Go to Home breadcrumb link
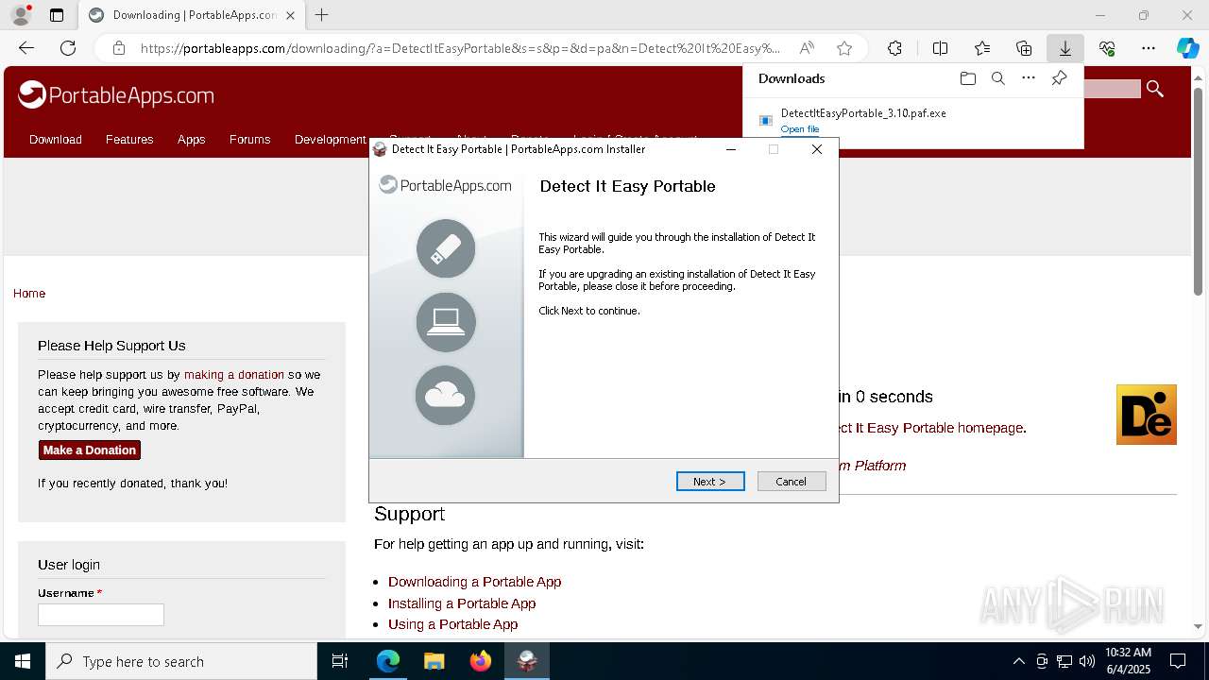This screenshot has height=680, width=1209. click(x=29, y=294)
